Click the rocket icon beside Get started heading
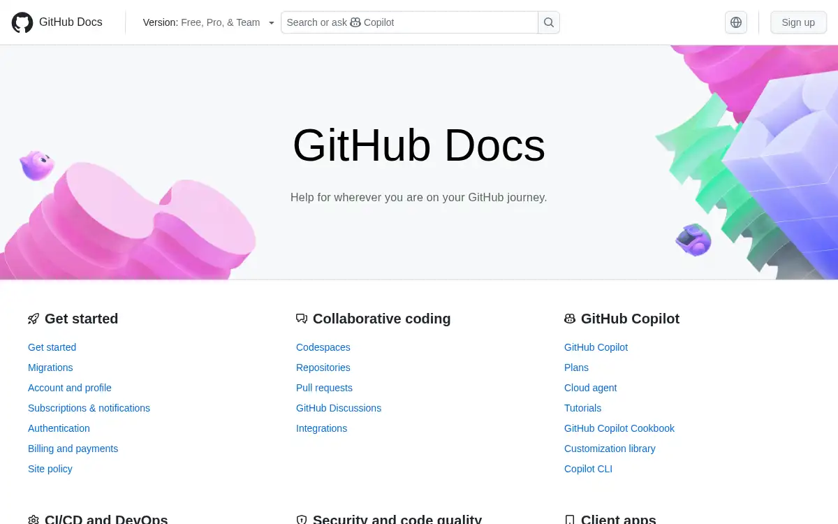838x524 pixels. [x=34, y=319]
